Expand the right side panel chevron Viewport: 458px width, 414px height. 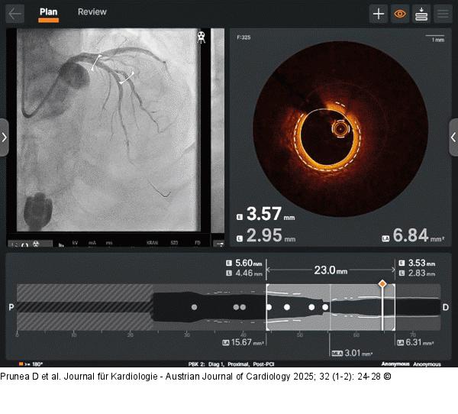pos(453,137)
